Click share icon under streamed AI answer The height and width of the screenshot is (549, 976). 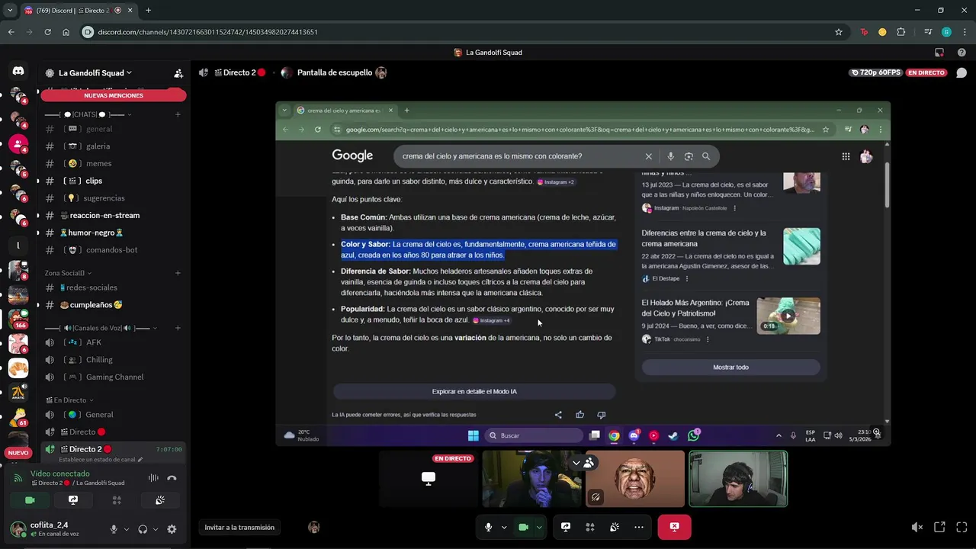558,415
